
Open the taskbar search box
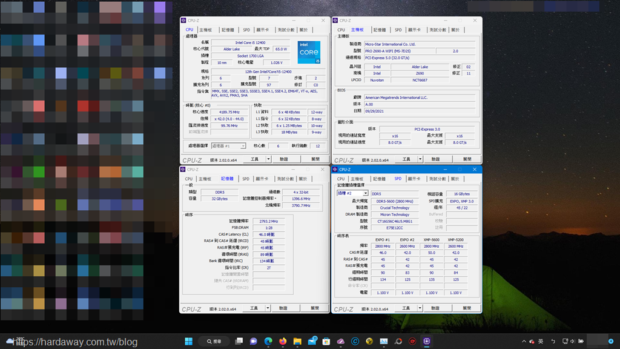(214, 341)
